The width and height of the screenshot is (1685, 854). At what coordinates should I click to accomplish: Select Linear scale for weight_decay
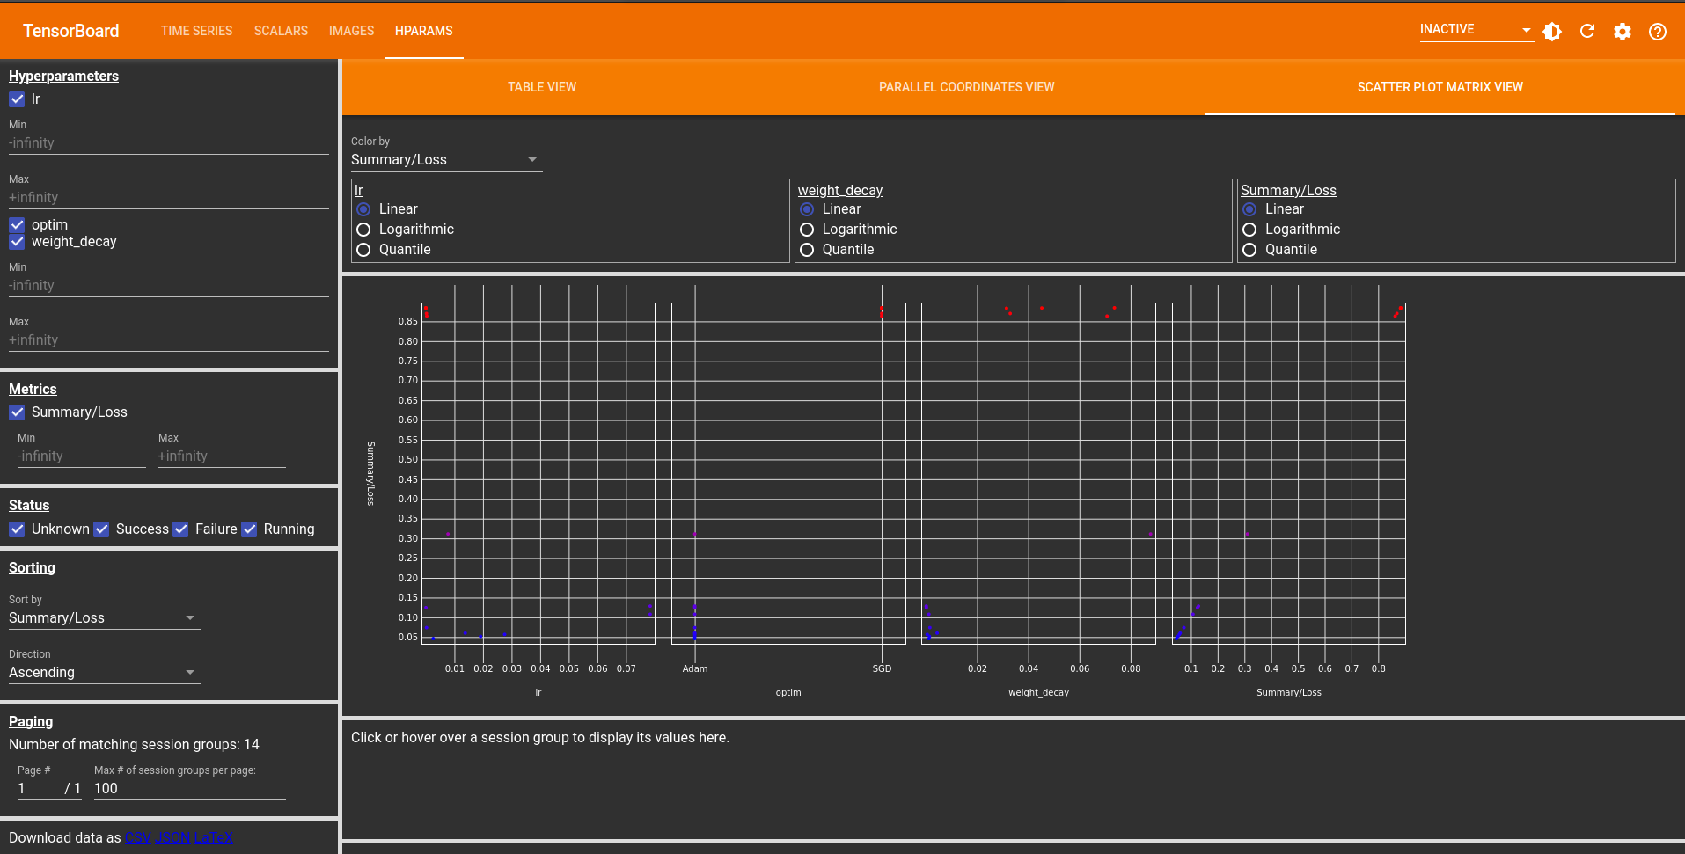click(x=807, y=209)
